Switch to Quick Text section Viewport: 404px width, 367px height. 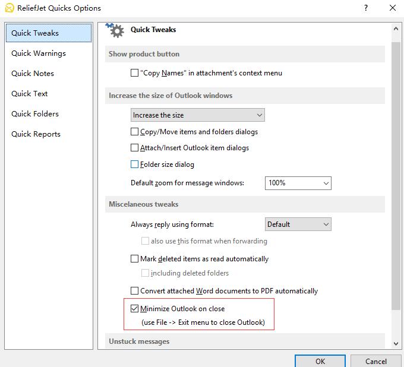pyautogui.click(x=29, y=93)
